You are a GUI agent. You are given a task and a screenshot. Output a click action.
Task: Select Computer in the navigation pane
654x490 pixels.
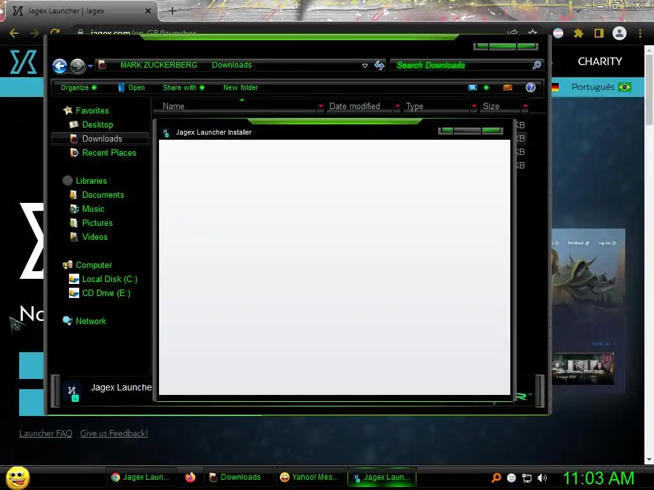tap(93, 265)
